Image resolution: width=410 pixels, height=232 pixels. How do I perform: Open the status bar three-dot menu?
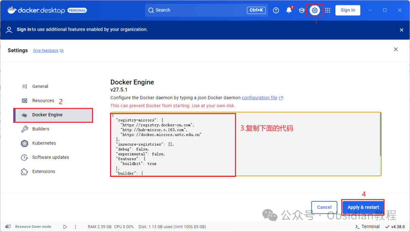coord(76,227)
